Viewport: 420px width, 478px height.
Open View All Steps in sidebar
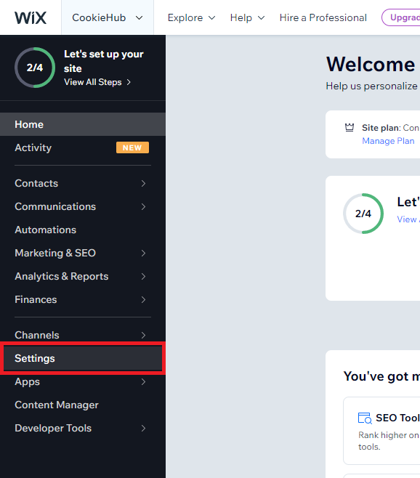tap(97, 82)
